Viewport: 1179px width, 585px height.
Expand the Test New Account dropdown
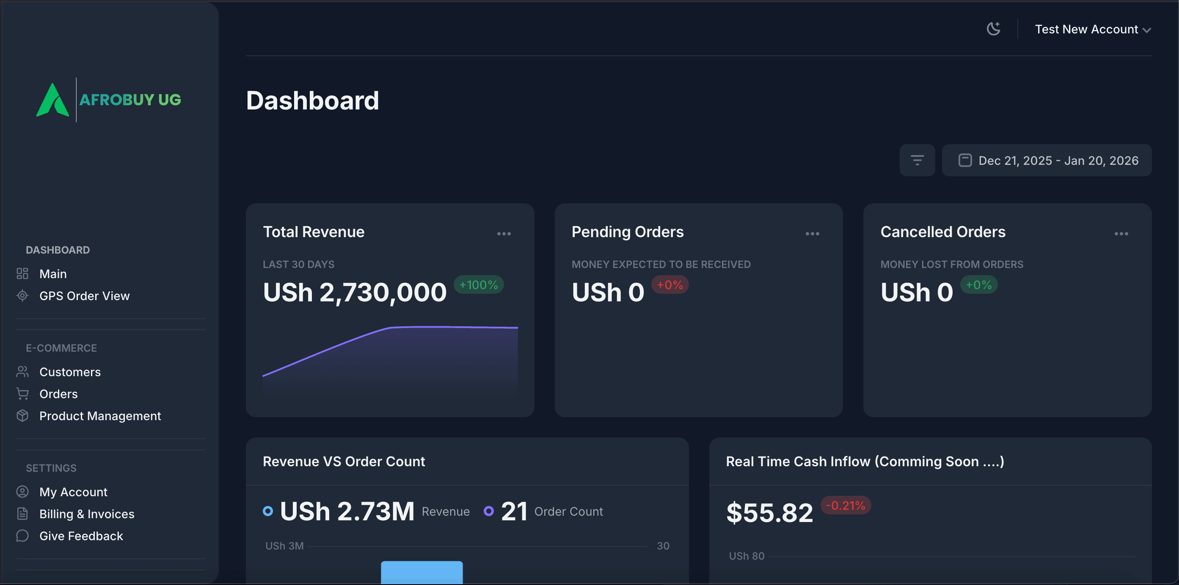(1093, 29)
